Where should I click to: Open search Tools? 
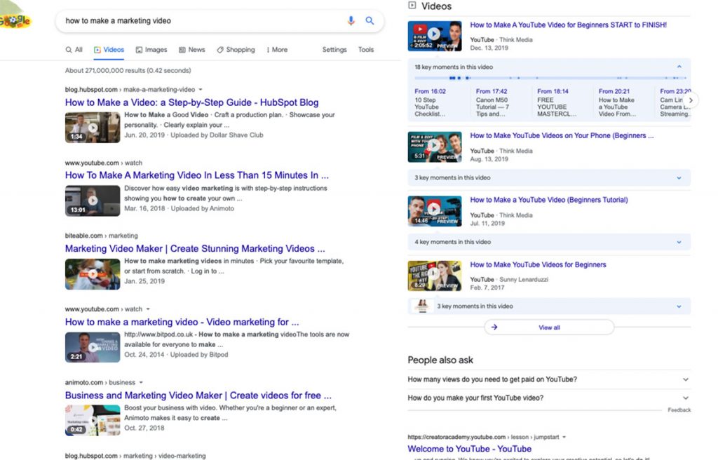(366, 50)
